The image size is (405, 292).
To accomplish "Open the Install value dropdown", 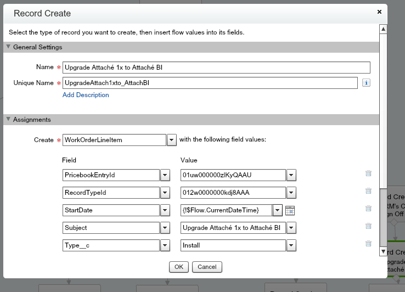I will click(x=291, y=245).
